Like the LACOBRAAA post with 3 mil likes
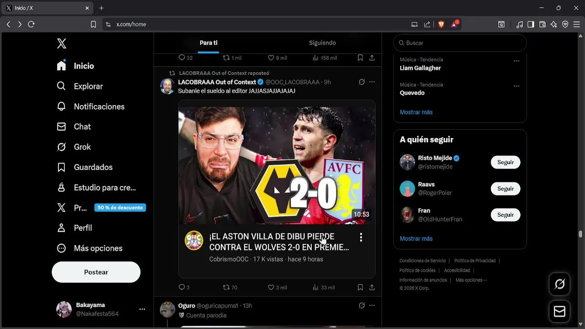Image resolution: width=585 pixels, height=329 pixels. (277, 287)
